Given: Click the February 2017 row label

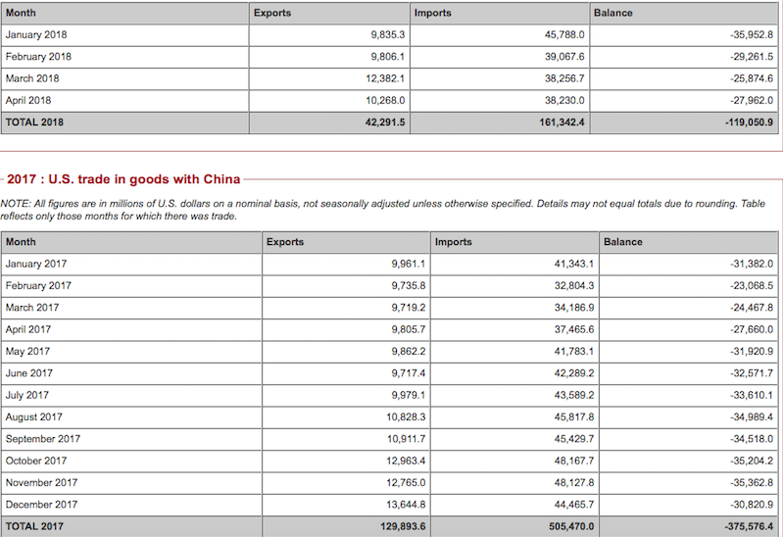Looking at the screenshot, I should pyautogui.click(x=38, y=286).
